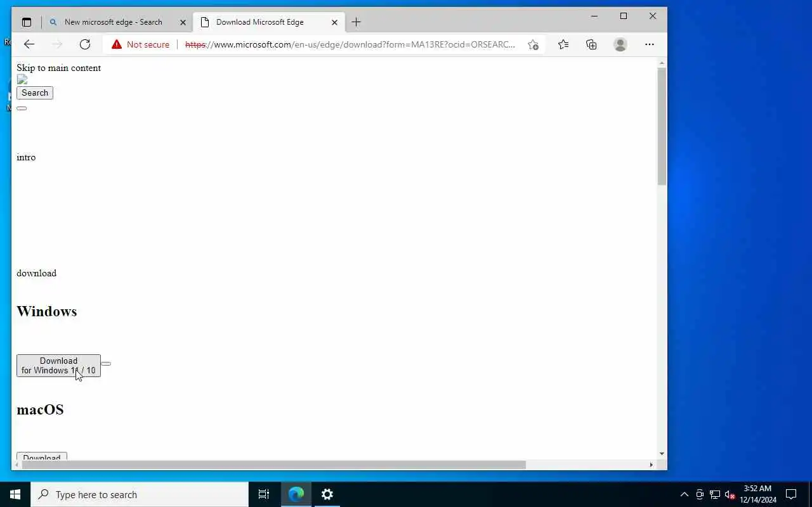Screen dimensions: 812x507
Task: Open the Favorites list
Action: [x=563, y=44]
